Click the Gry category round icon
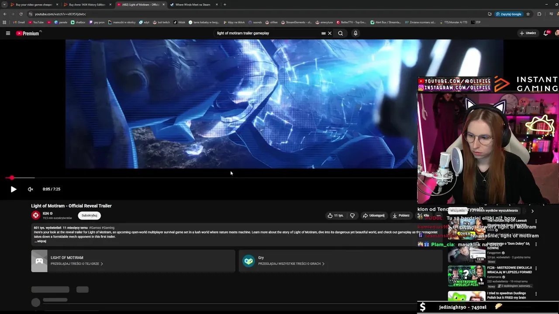The height and width of the screenshot is (314, 559). pos(248,261)
